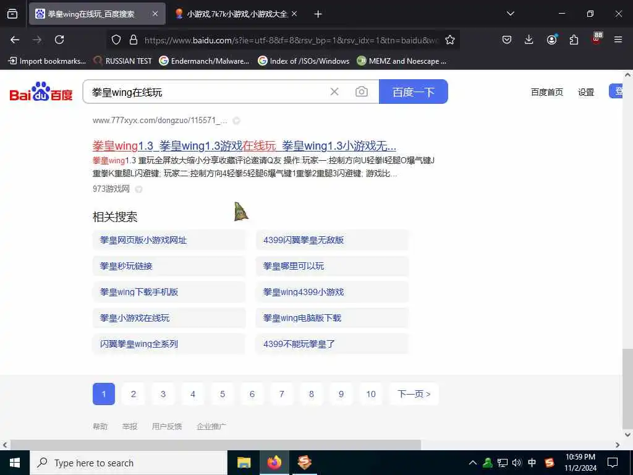Select related search 拳皇网页版小游戏网址
The width and height of the screenshot is (633, 475).
pyautogui.click(x=169, y=240)
